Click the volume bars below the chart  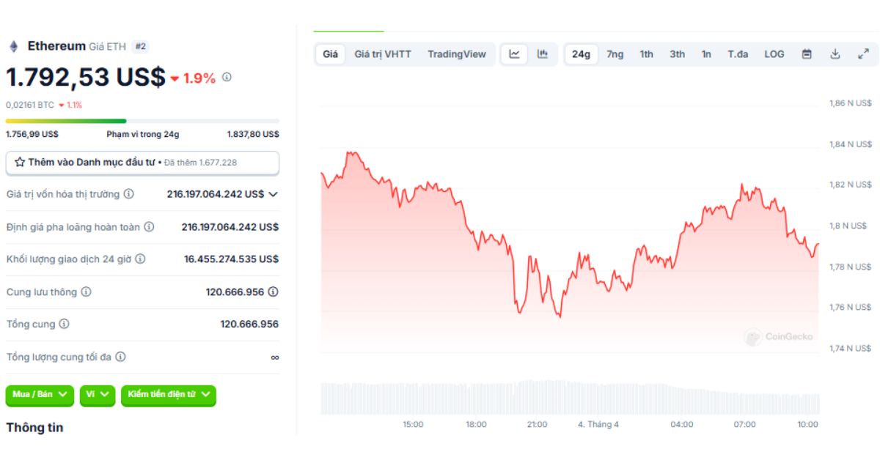coord(569,397)
